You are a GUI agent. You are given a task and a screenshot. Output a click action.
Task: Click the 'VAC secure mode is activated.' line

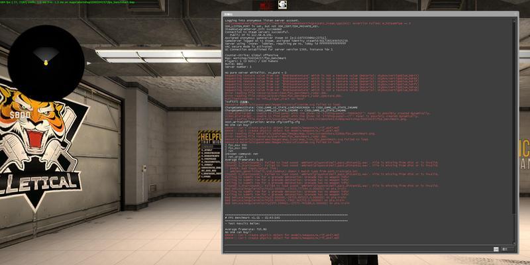click(249, 46)
